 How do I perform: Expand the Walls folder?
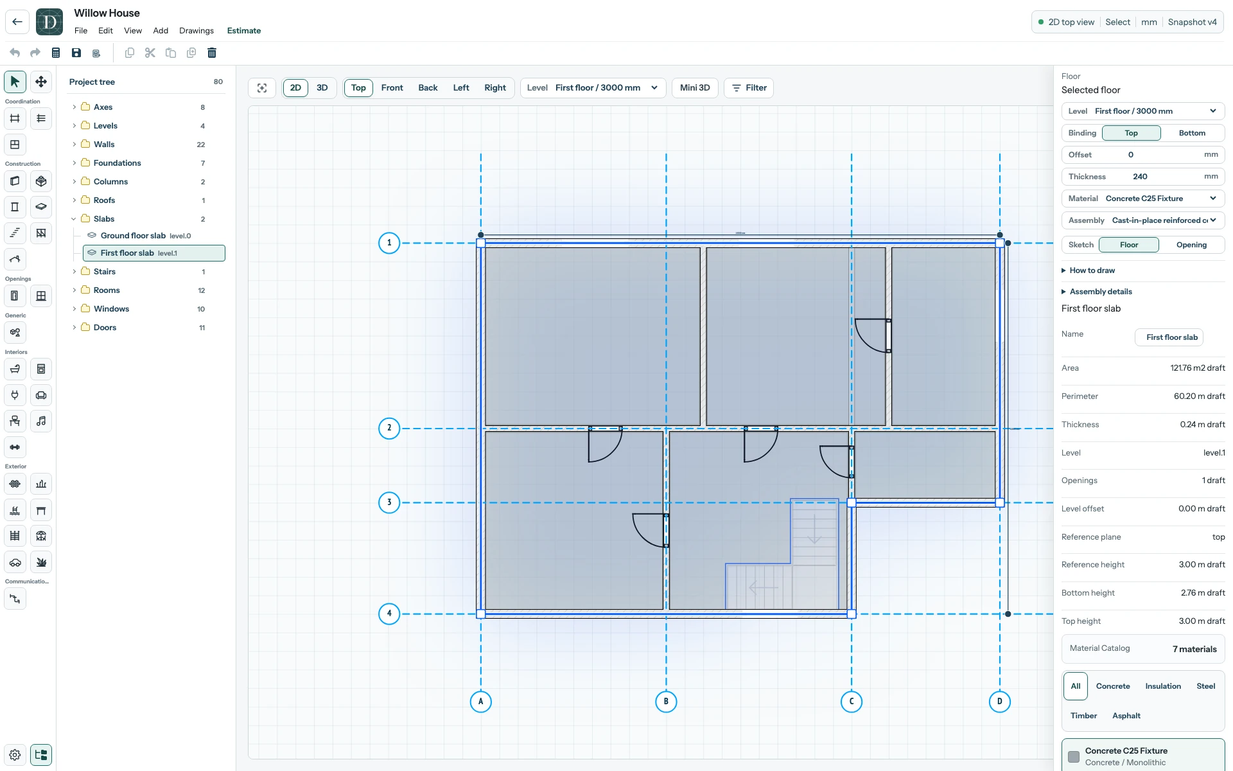point(74,145)
